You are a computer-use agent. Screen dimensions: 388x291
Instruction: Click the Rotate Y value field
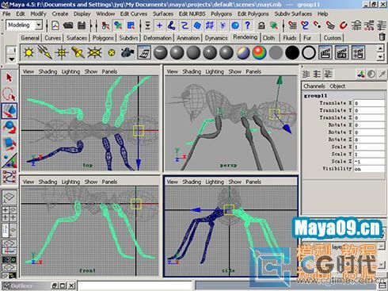coord(369,132)
